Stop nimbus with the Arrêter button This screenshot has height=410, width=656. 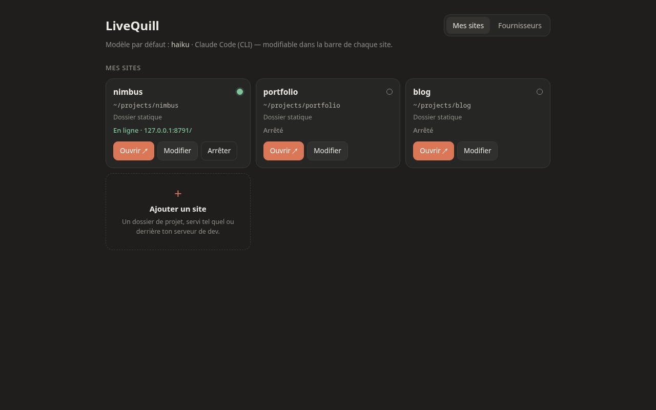click(219, 151)
